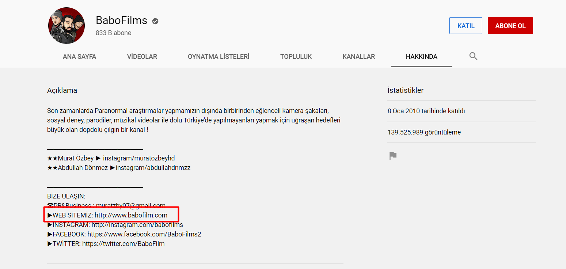Click the 139.525.989 görüntüleme view count
Viewport: 566px width, 269px height.
click(x=424, y=132)
